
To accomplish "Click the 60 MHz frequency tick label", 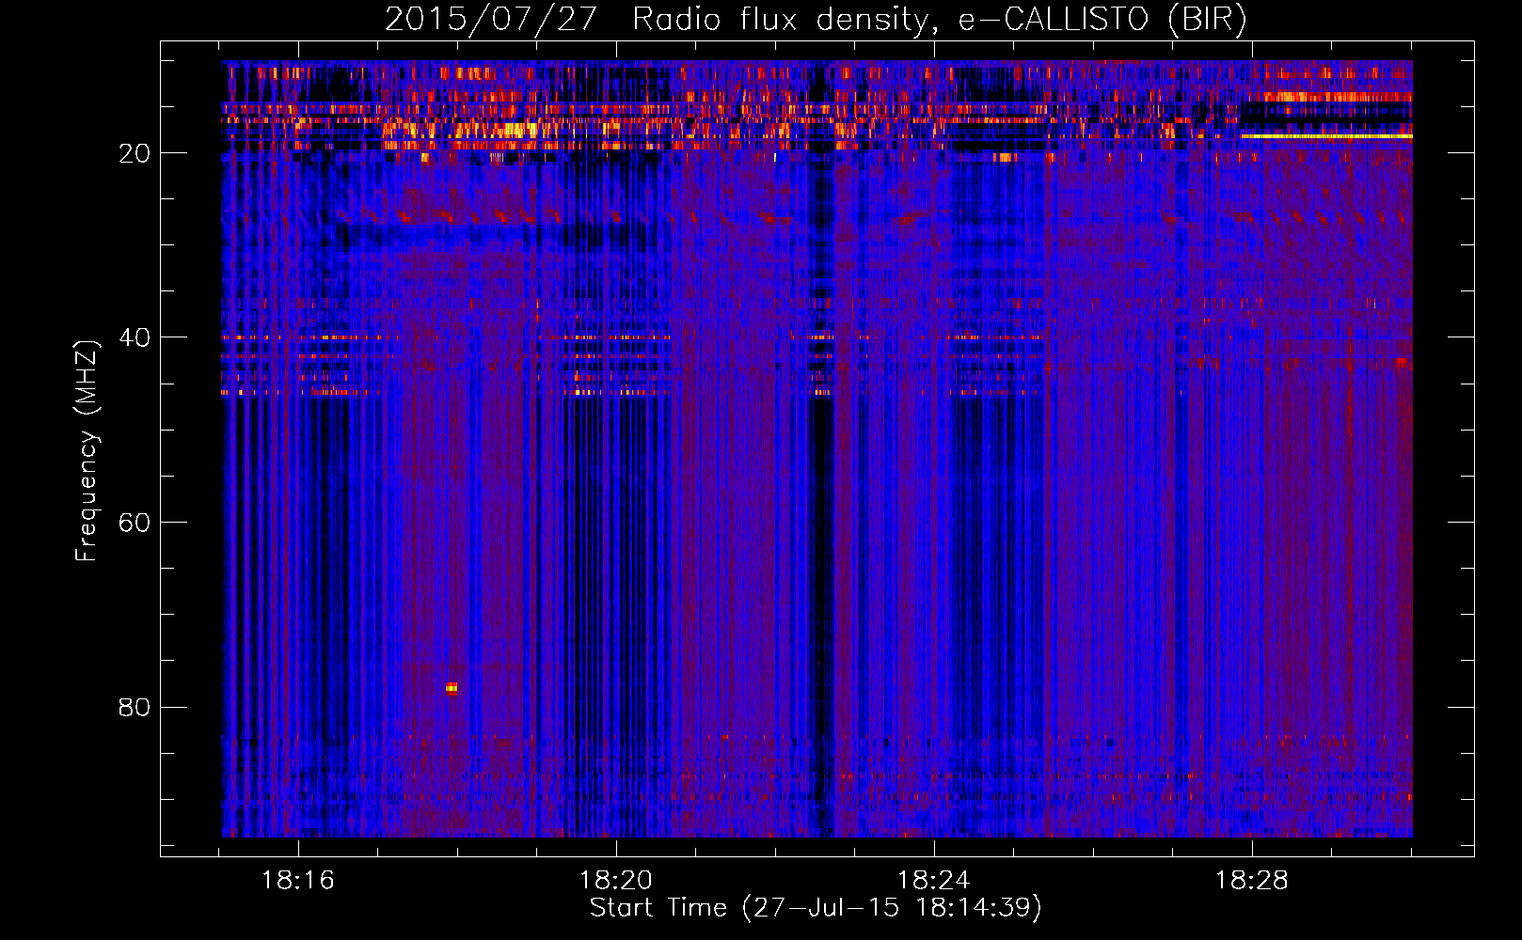I will [135, 523].
